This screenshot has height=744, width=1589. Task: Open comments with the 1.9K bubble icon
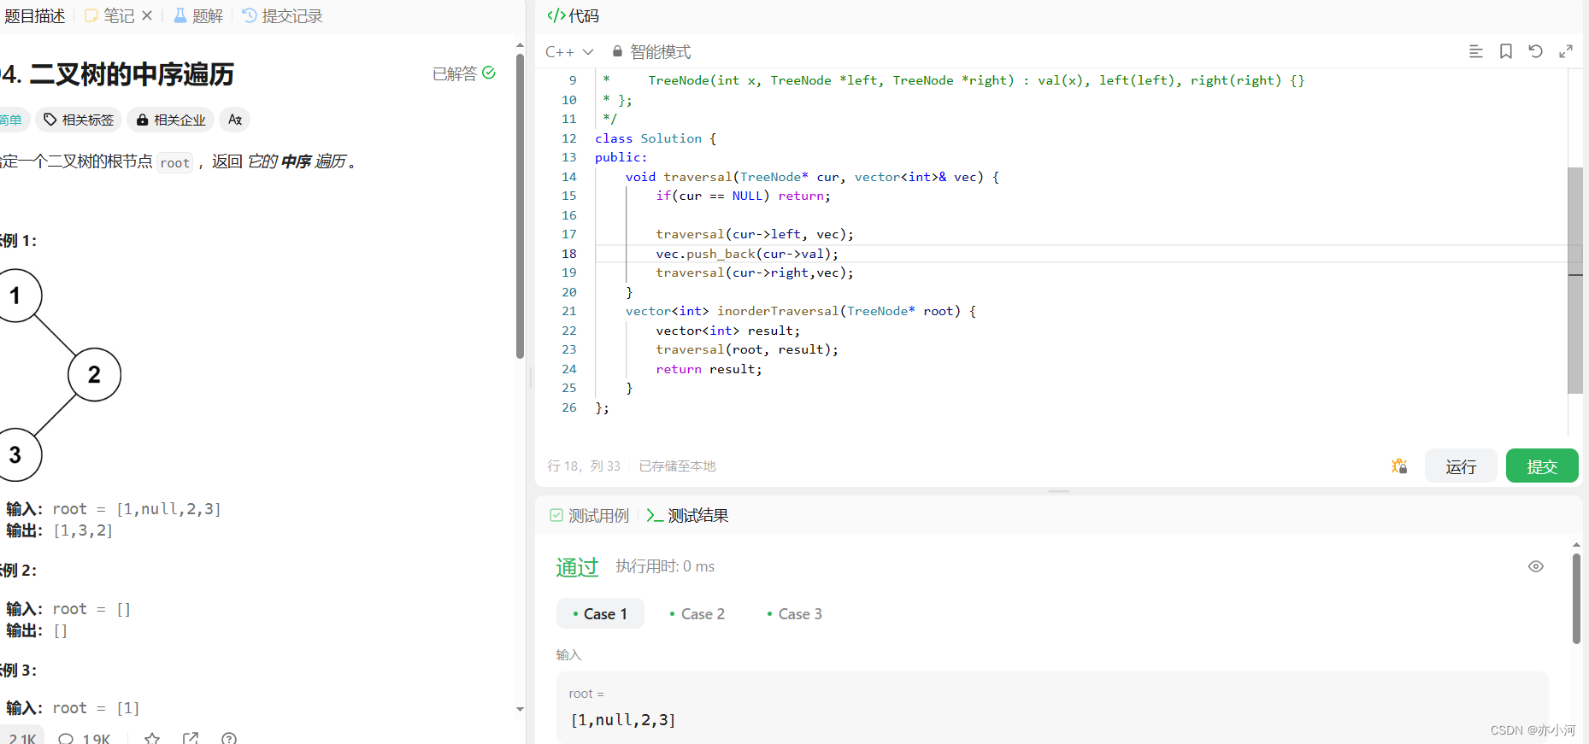pos(85,738)
